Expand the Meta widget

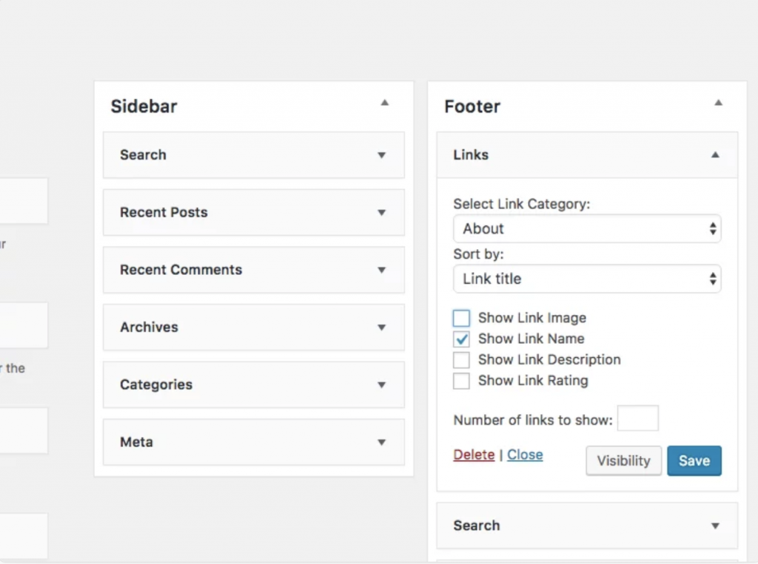tap(382, 442)
